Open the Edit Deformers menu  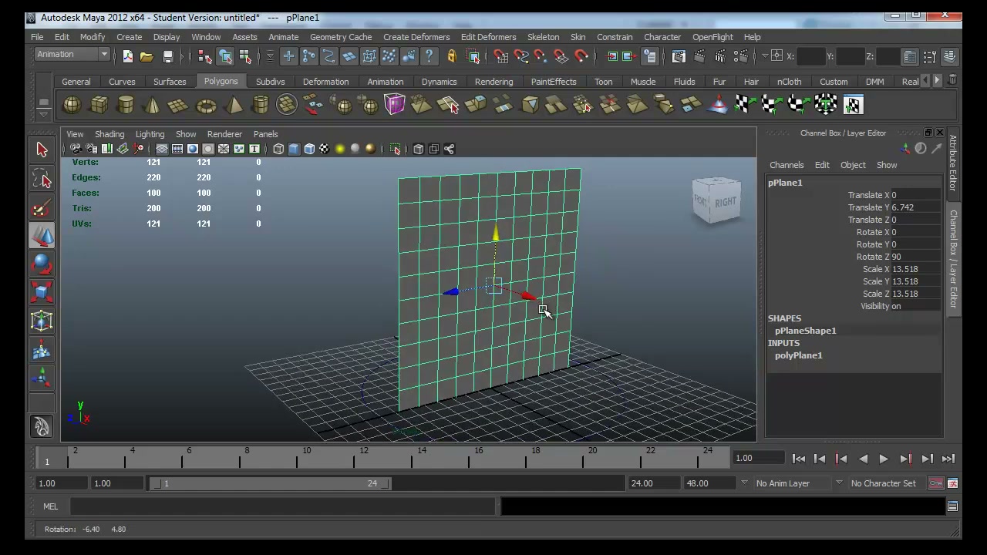[488, 37]
